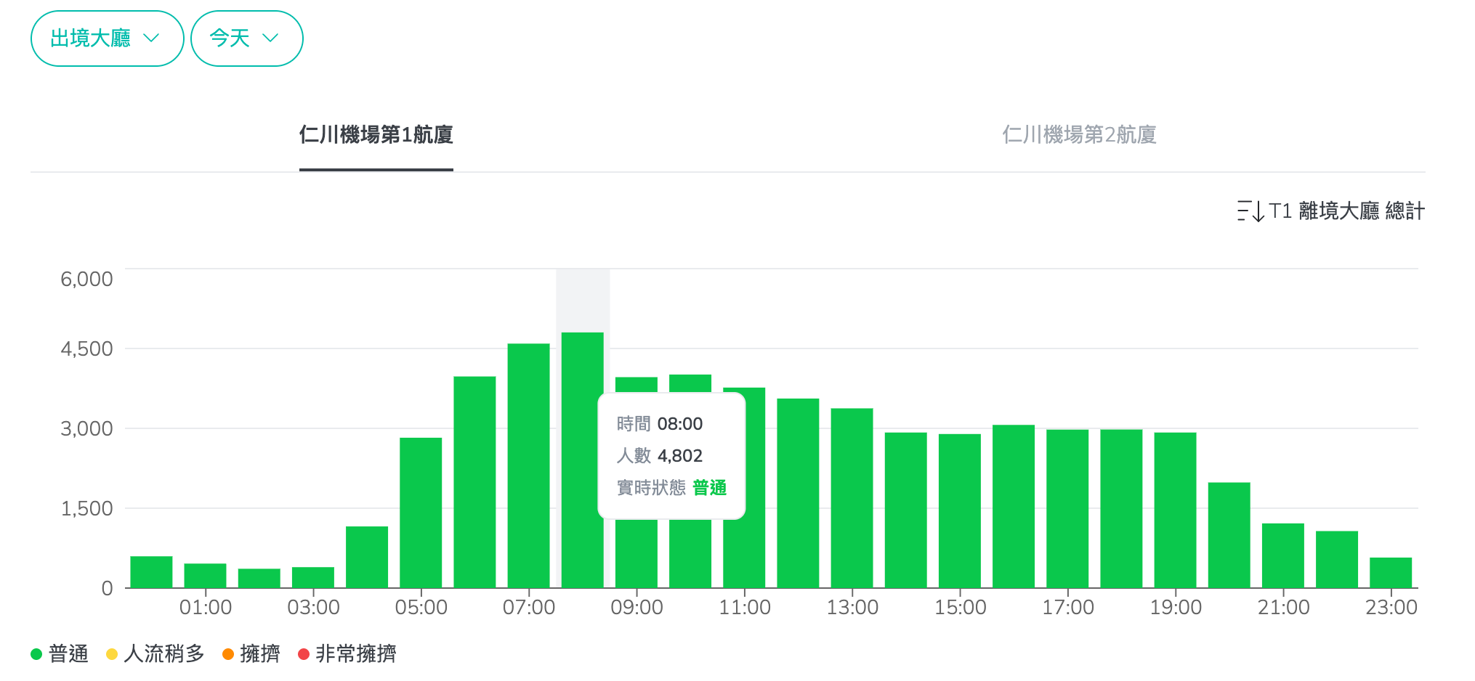Click the green 普通 legend dot
1475x681 pixels.
tap(36, 654)
